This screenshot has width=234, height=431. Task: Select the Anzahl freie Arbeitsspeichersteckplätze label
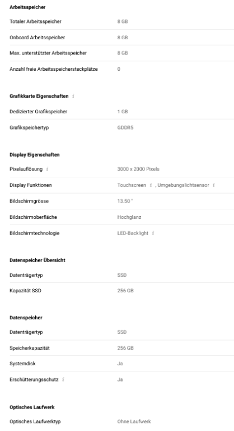(54, 69)
